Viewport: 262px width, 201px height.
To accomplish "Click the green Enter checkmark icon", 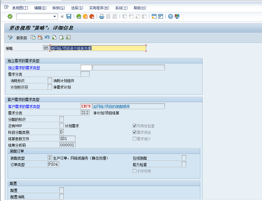I will click(10, 17).
